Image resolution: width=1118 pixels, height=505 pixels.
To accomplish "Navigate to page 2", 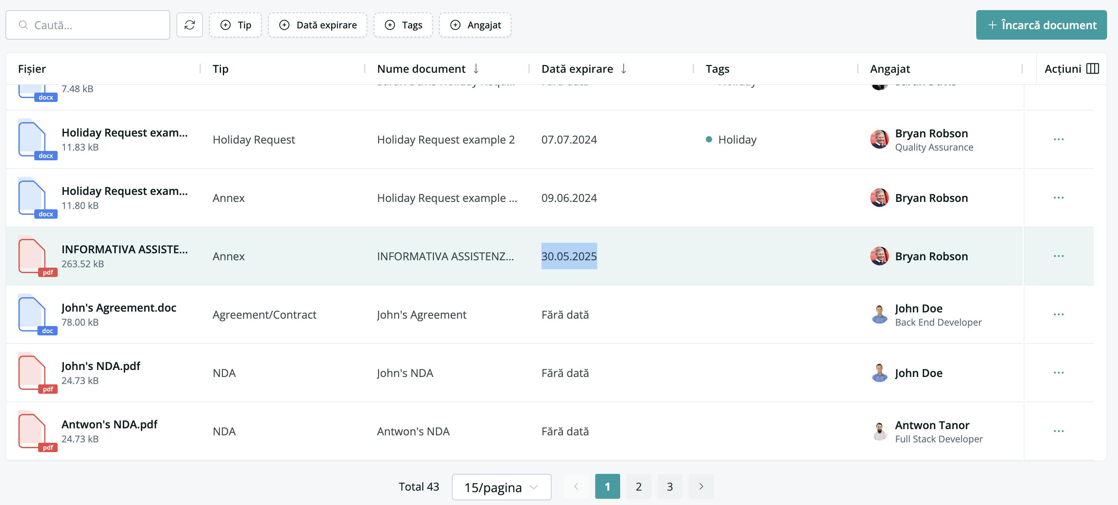I will pos(637,486).
